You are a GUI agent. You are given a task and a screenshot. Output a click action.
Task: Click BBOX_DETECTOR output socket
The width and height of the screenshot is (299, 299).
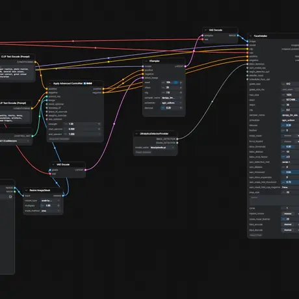[177, 139]
